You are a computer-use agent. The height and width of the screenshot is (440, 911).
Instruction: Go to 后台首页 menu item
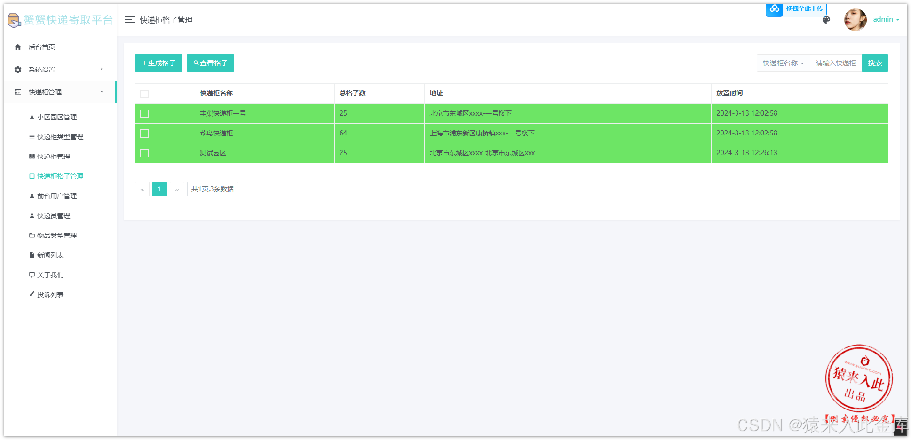[x=60, y=47]
